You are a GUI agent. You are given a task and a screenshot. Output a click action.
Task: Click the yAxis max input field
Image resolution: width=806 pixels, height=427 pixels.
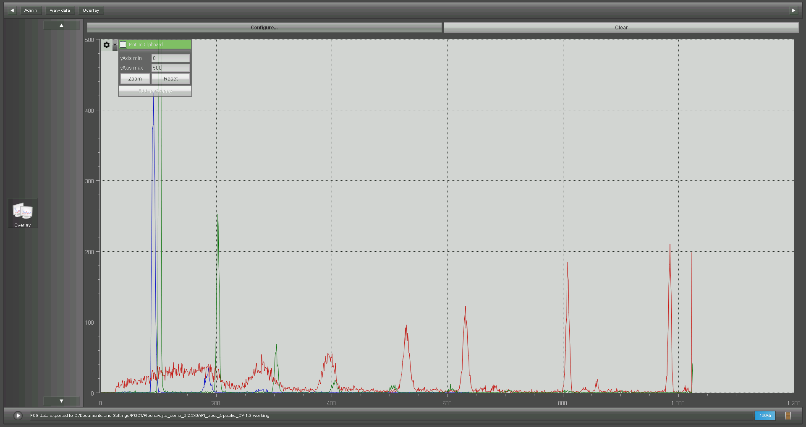coord(170,68)
